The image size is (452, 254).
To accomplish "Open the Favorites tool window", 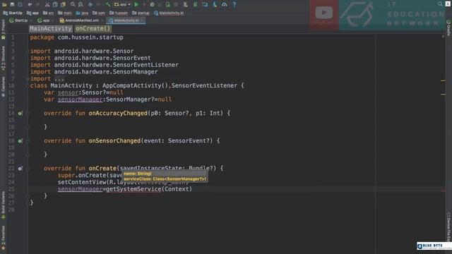I will [3, 238].
